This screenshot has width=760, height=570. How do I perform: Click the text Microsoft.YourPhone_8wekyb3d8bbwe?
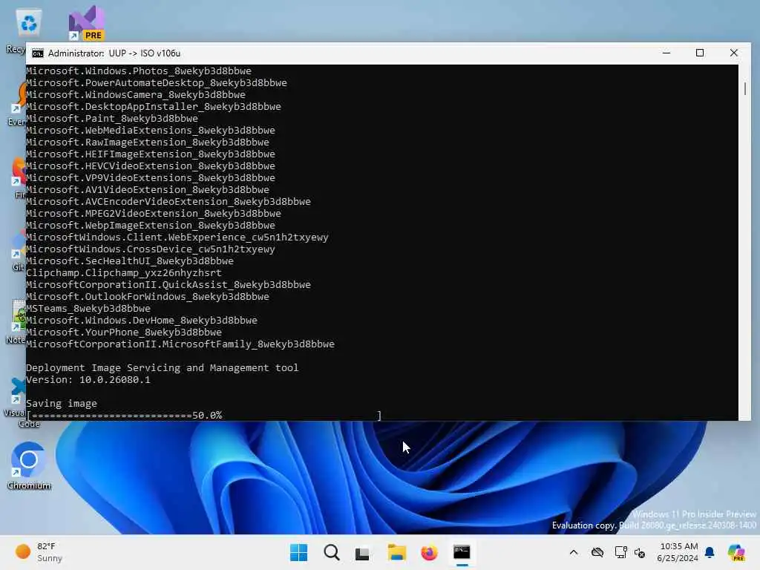[124, 332]
